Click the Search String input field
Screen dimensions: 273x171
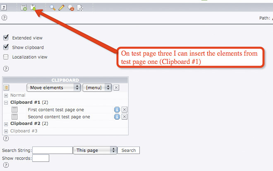tap(53, 150)
